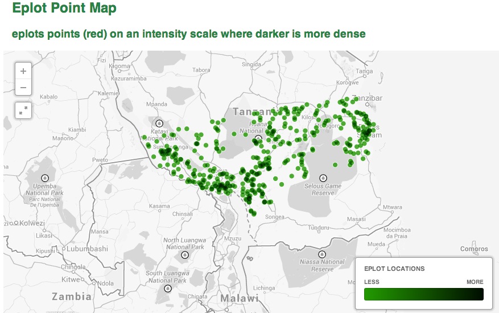Click the Chingola label on map
Viewport: 499px width, 313px height.
point(73,267)
